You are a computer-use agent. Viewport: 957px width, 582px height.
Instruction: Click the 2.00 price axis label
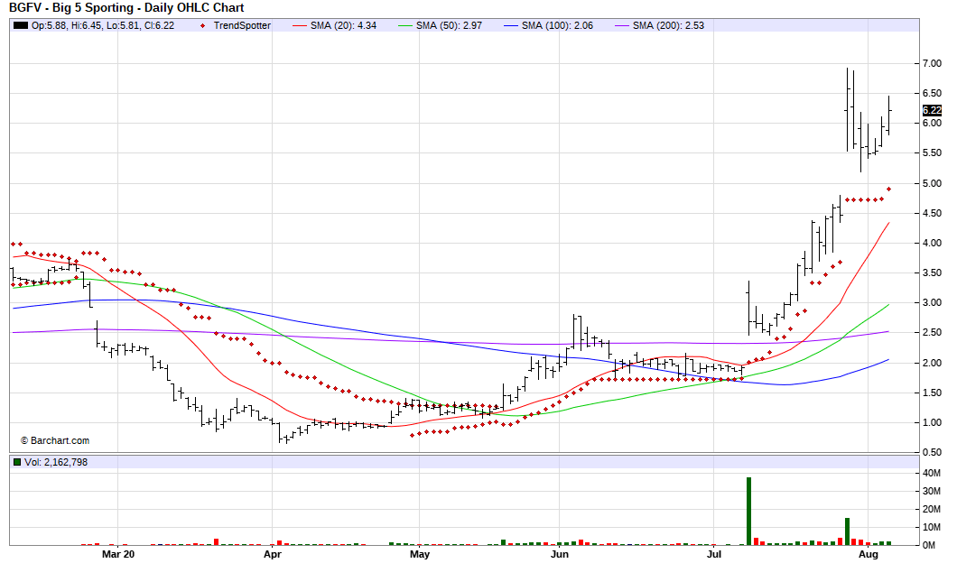[932, 363]
